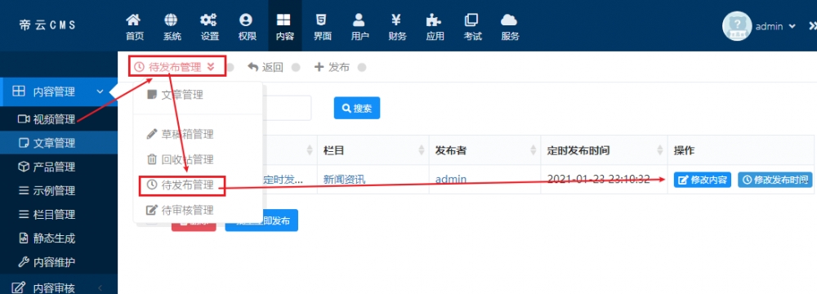The image size is (817, 294).
Task: Expand the 内容审核 sidebar section
Action: 59,287
